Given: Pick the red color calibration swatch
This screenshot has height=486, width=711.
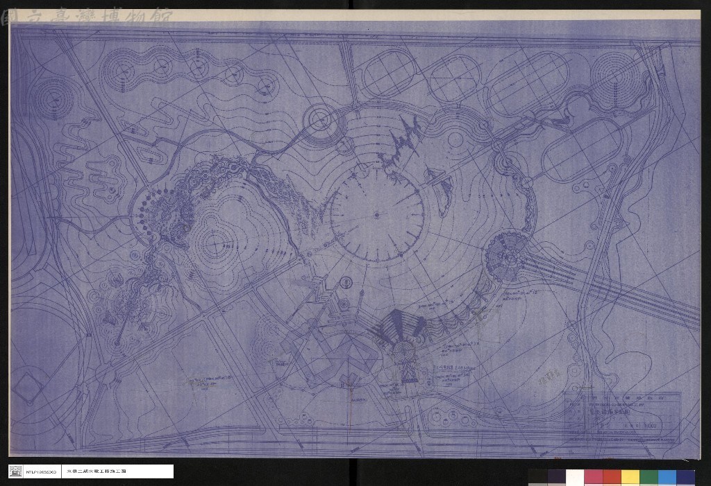Looking at the screenshot, I should pos(612,478).
